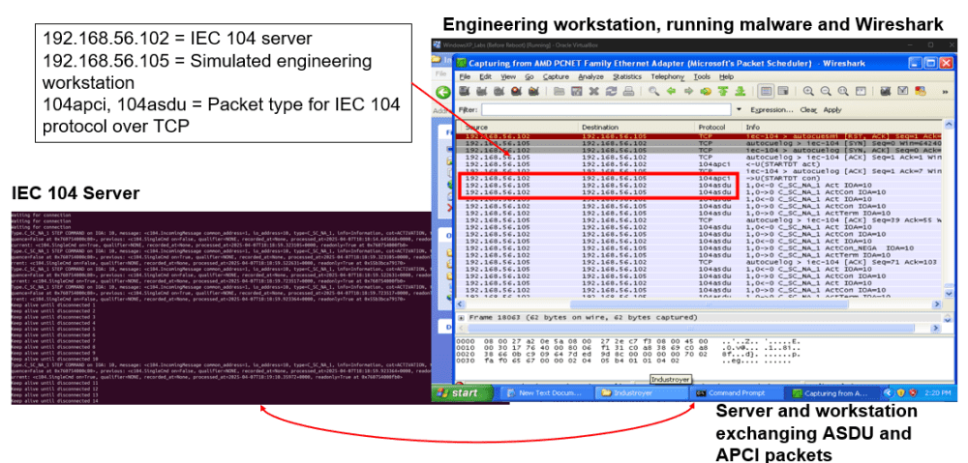Open the Telephony menu
Screen dimensions: 968x463
tap(667, 76)
